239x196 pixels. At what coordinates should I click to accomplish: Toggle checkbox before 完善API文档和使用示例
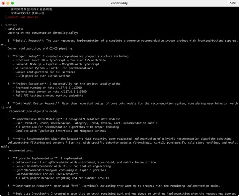pos(8,13)
